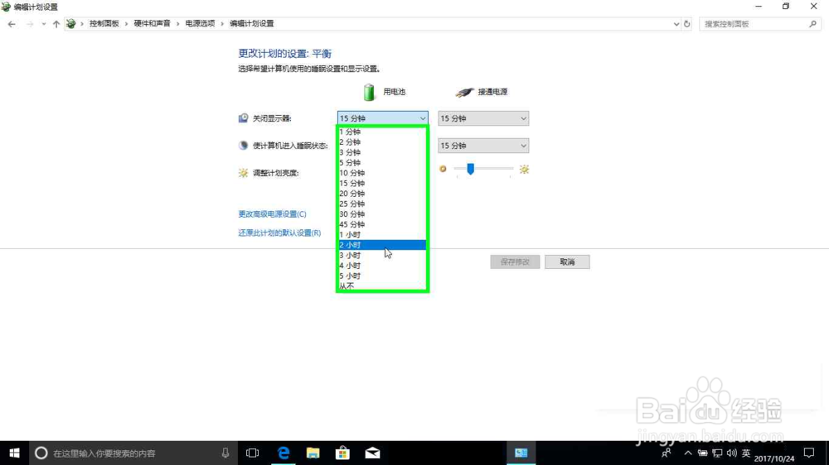Click the control panel icon in address bar
Screen dimensions: 829x465
coord(70,24)
